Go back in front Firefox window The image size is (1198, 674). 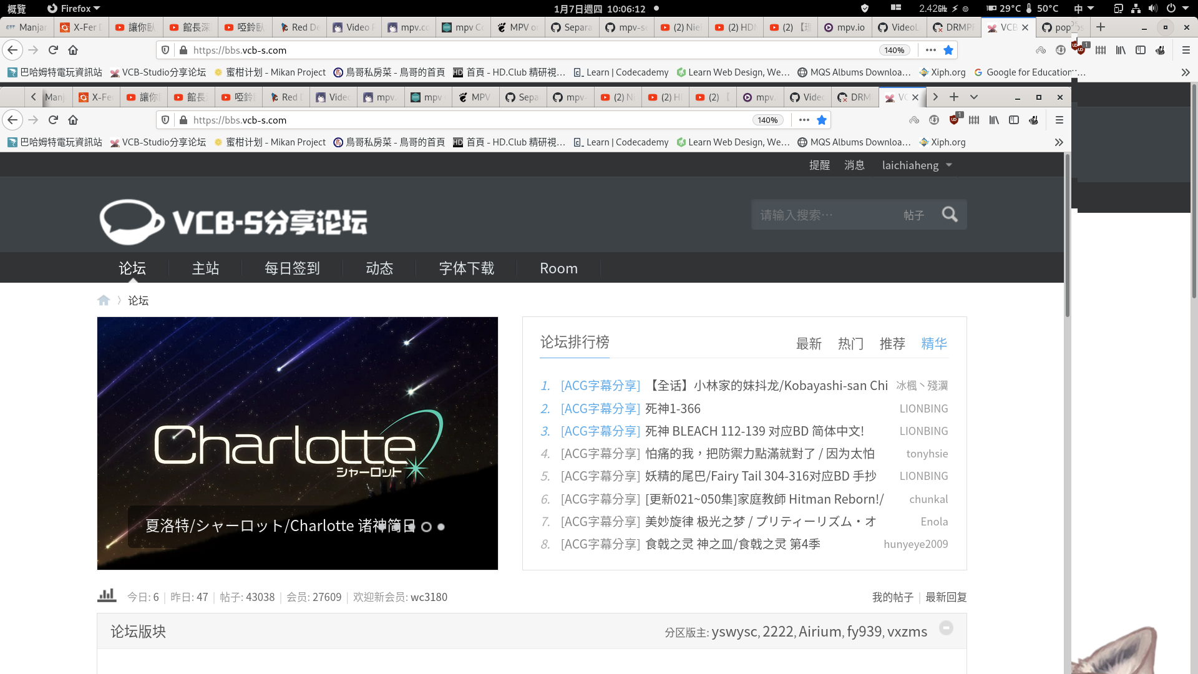tap(12, 120)
